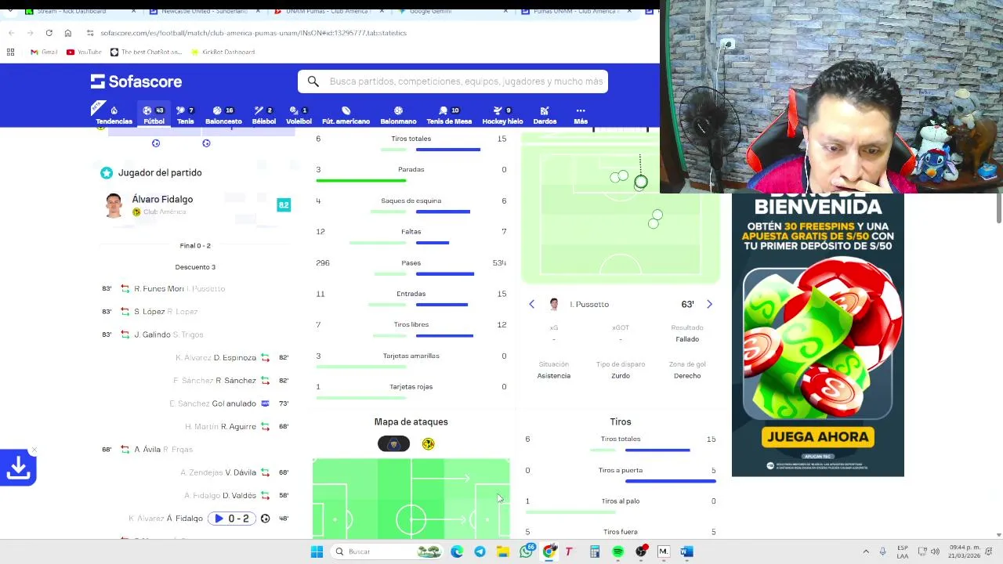The image size is (1003, 564).
Task: Open Spotify from the taskbar
Action: point(618,551)
